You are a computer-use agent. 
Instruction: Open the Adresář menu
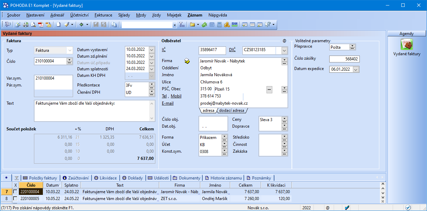pos(57,15)
